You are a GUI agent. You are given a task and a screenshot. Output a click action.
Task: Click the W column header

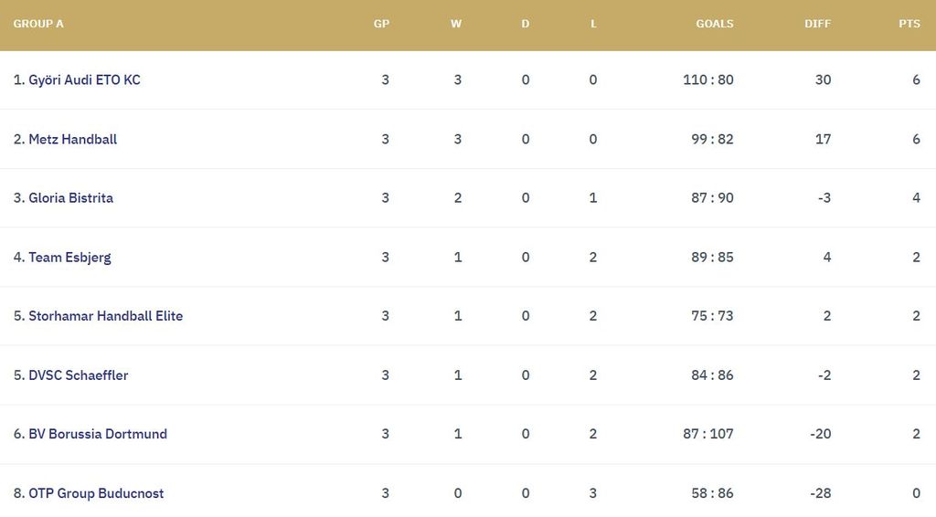click(x=456, y=24)
